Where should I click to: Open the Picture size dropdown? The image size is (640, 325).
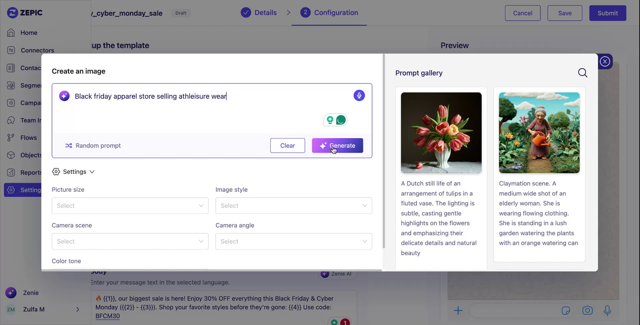tap(130, 206)
